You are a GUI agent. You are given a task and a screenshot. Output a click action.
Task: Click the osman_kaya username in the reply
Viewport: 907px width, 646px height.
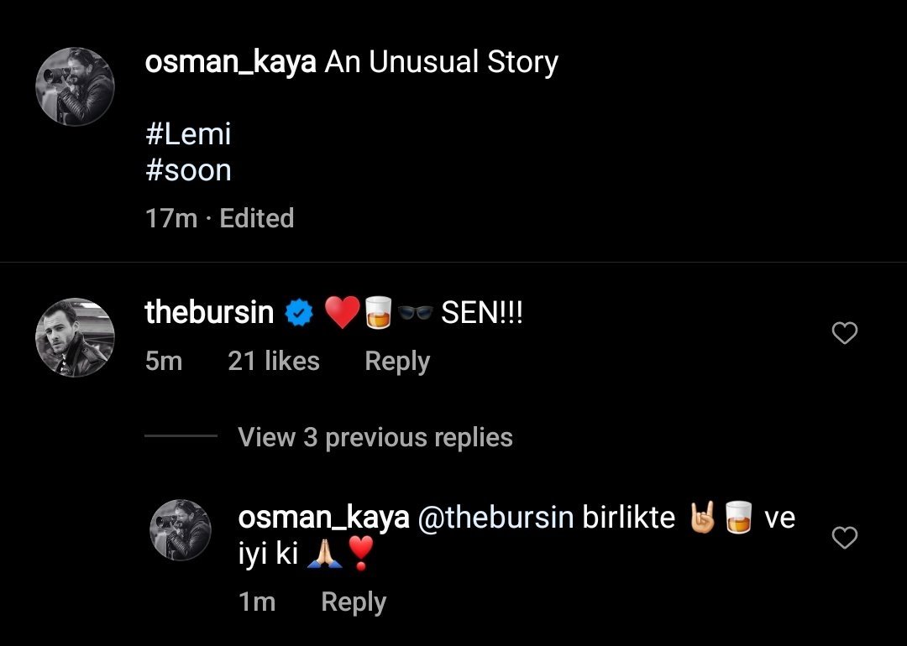click(x=323, y=518)
